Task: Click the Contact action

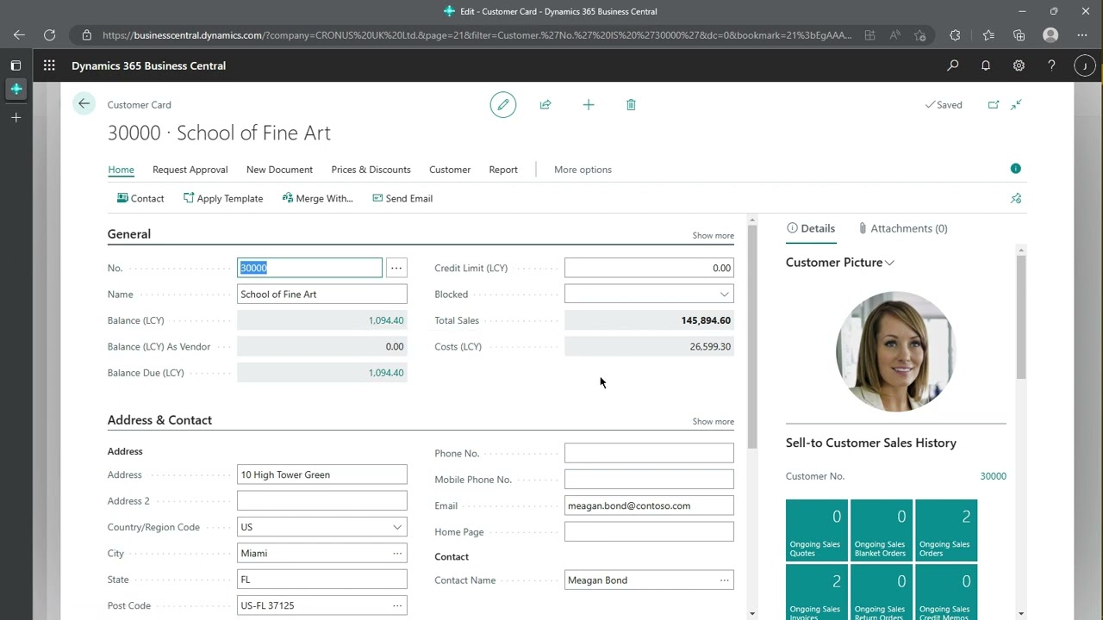Action: [x=140, y=198]
